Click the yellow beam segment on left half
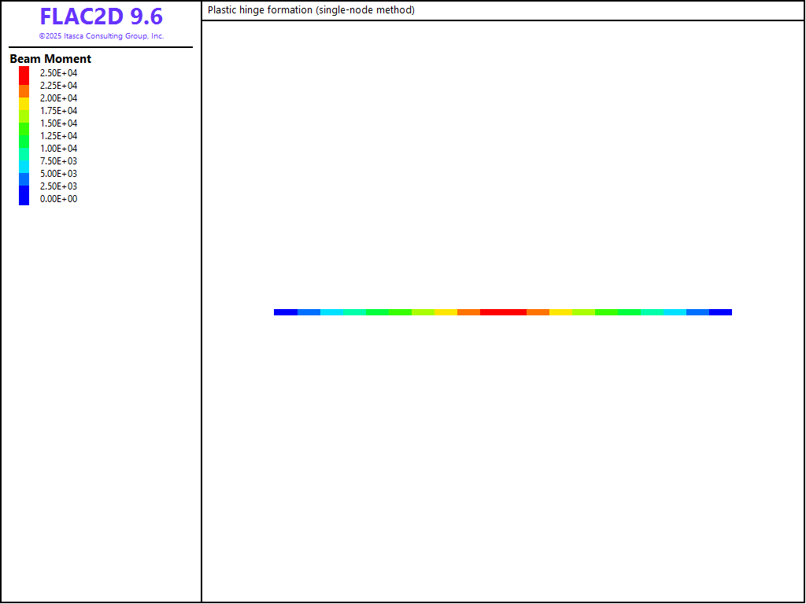Viewport: 806px width, 604px height. [446, 312]
